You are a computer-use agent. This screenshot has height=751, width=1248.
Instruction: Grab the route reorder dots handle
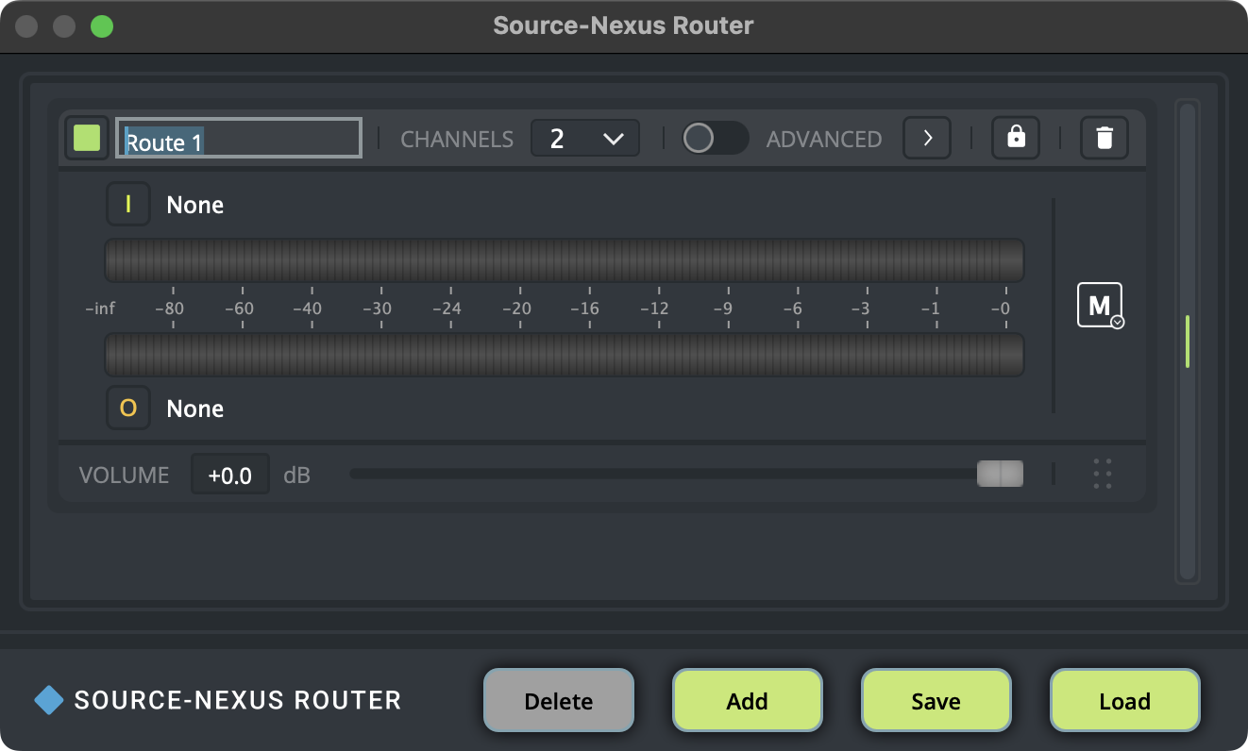pos(1103,474)
